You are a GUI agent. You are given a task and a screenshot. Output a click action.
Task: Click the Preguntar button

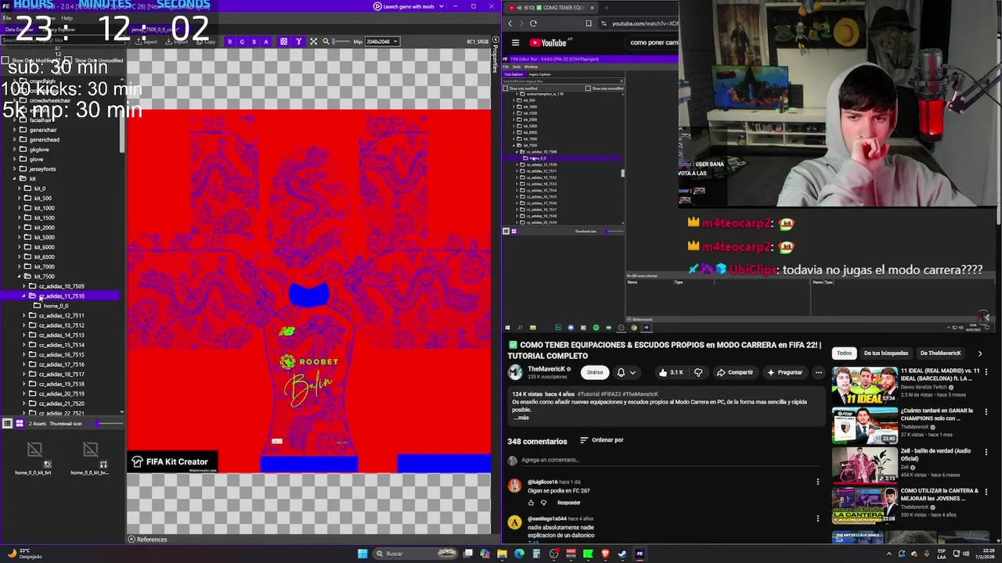tap(784, 372)
